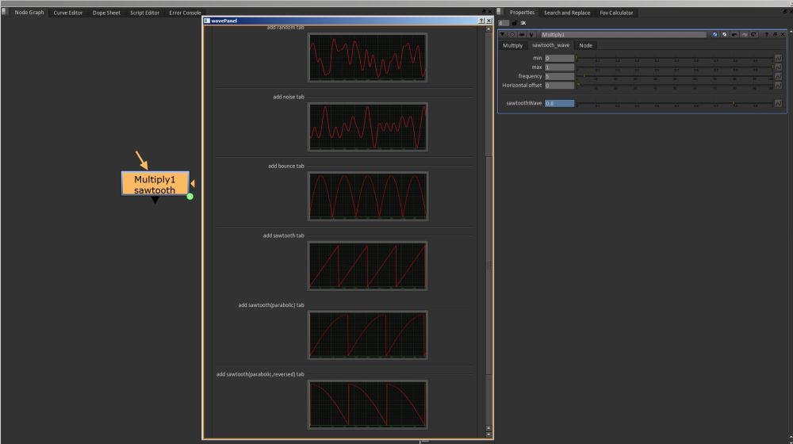Screen dimensions: 793x444
Task: Open pane menu icon left of Properties tab
Action: click(499, 12)
